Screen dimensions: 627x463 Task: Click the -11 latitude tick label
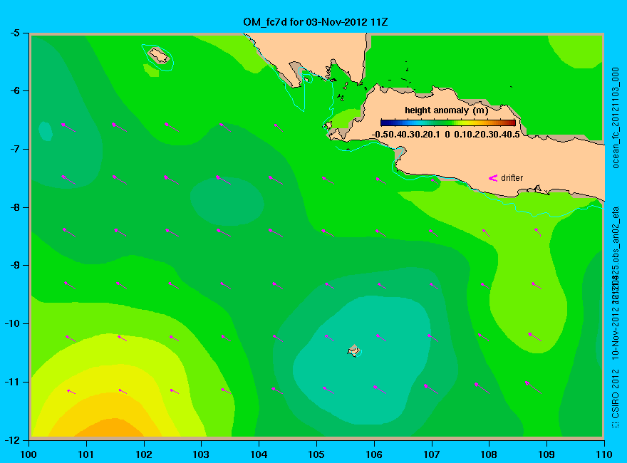point(12,382)
